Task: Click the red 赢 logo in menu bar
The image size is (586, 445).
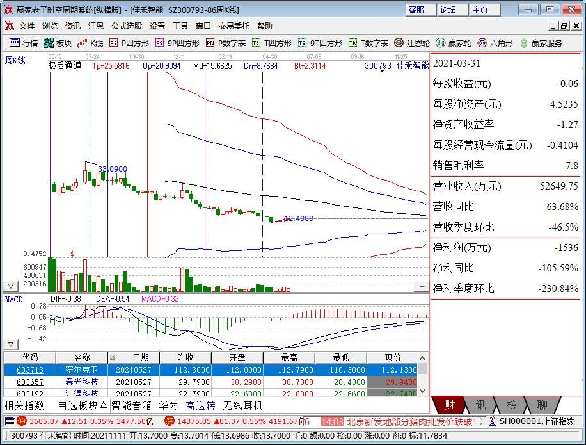Action: click(x=10, y=26)
